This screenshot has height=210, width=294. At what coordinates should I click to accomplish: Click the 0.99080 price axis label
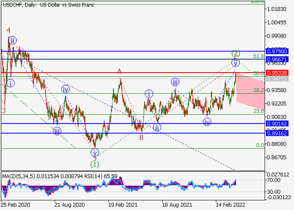pos(277,36)
